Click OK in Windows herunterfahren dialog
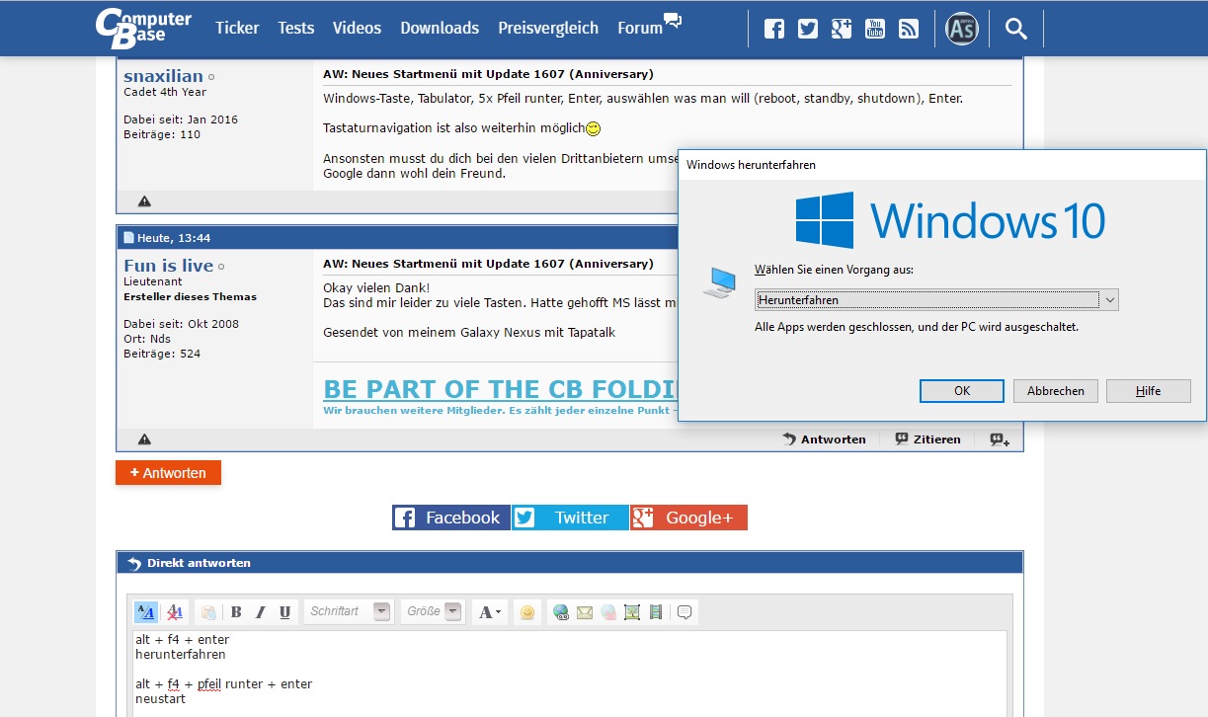1208x717 pixels. 962,391
